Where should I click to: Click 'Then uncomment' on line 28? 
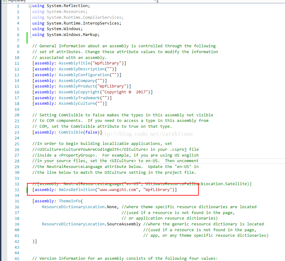[182, 161]
